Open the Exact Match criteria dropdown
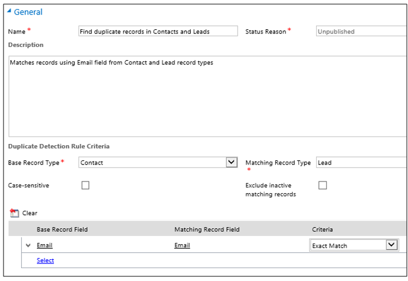 392,245
